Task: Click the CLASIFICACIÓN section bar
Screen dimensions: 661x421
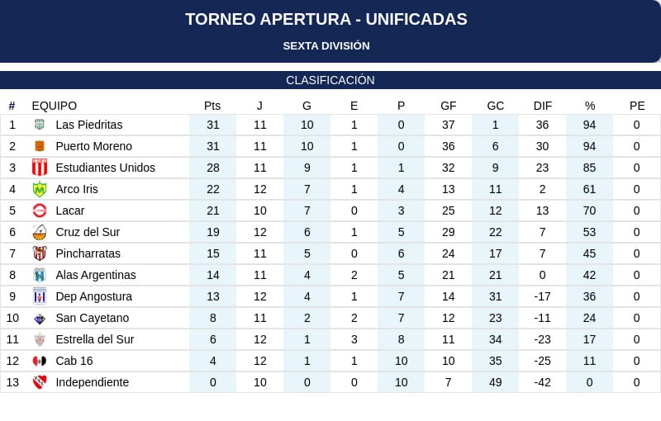Action: click(x=330, y=80)
